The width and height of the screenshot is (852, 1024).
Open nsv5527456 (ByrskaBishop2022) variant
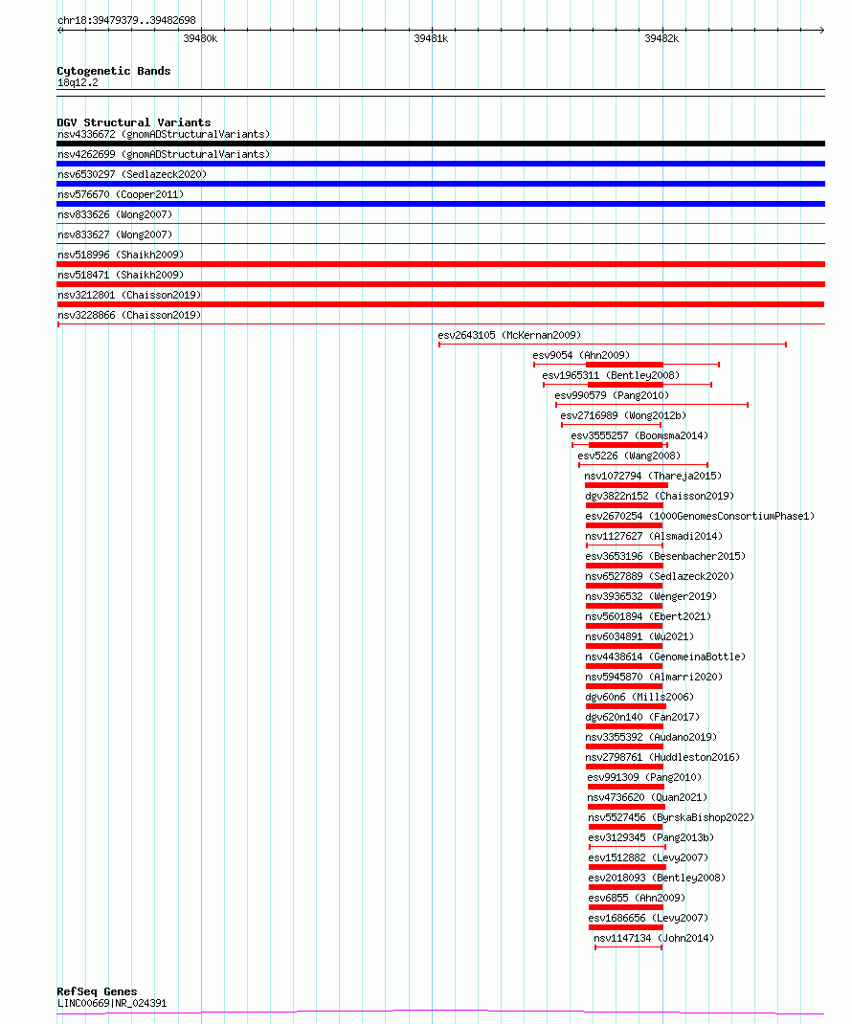(x=671, y=817)
